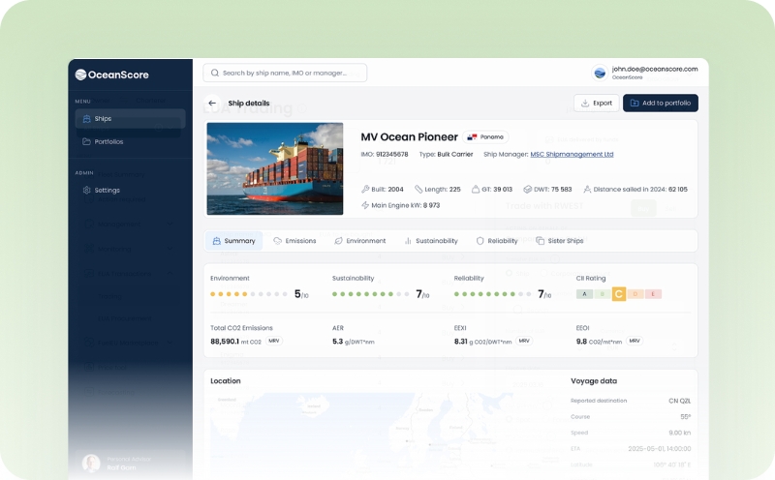Click the ship name search field
The image size is (775, 480).
[291, 73]
